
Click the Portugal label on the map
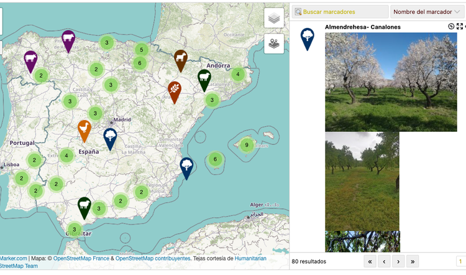click(22, 143)
